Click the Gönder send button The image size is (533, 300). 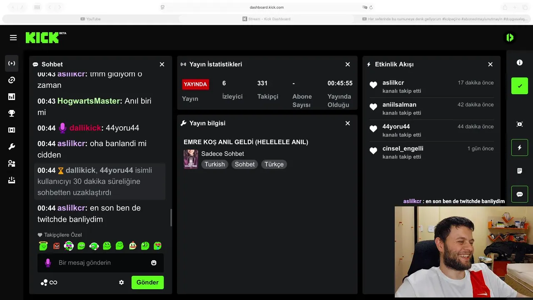[147, 282]
